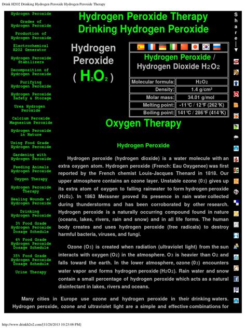Image resolution: width=246 pixels, height=328 pixels.
Task: Share via the two-people Myspace icon
Action: pyautogui.click(x=236, y=246)
